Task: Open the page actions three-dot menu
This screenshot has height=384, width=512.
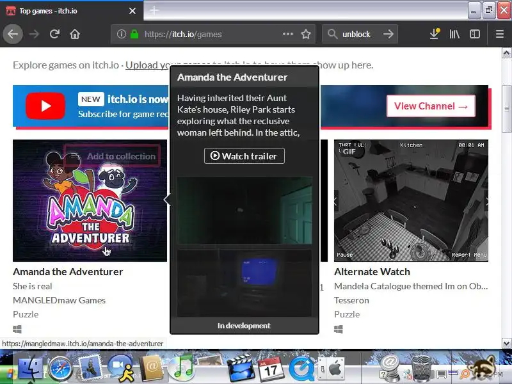Action: (287, 34)
